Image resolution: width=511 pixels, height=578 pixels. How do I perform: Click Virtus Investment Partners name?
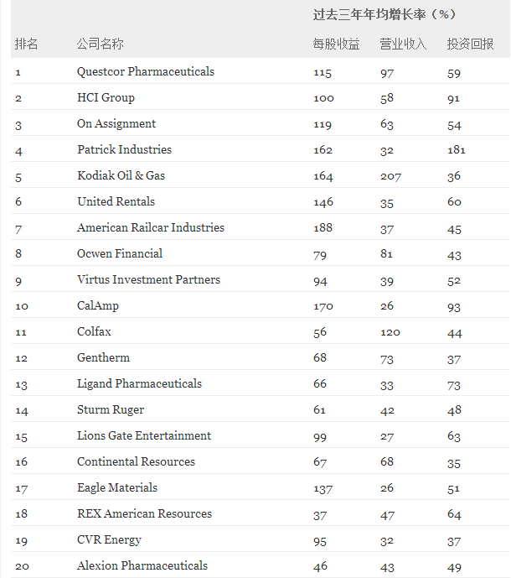point(148,280)
